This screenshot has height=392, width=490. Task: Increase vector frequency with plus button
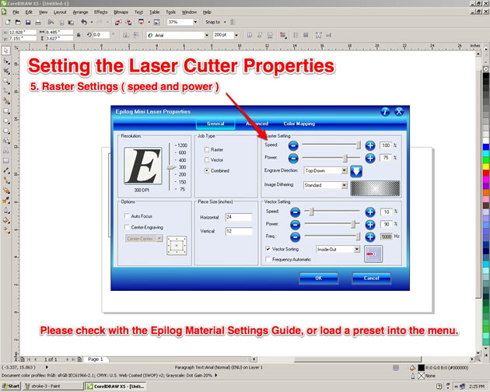pyautogui.click(x=370, y=237)
